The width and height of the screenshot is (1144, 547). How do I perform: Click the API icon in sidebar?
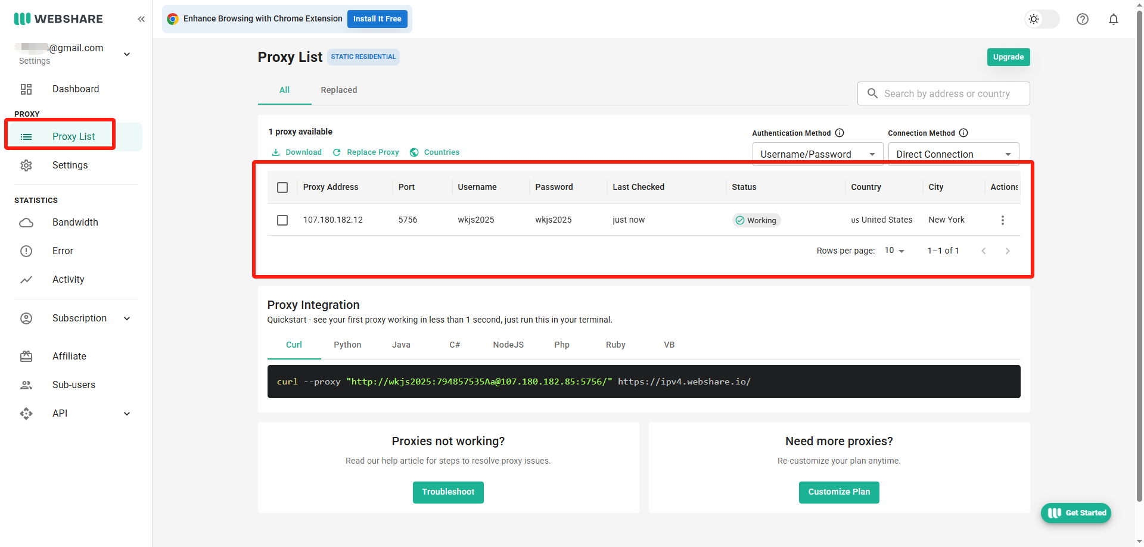coord(26,414)
